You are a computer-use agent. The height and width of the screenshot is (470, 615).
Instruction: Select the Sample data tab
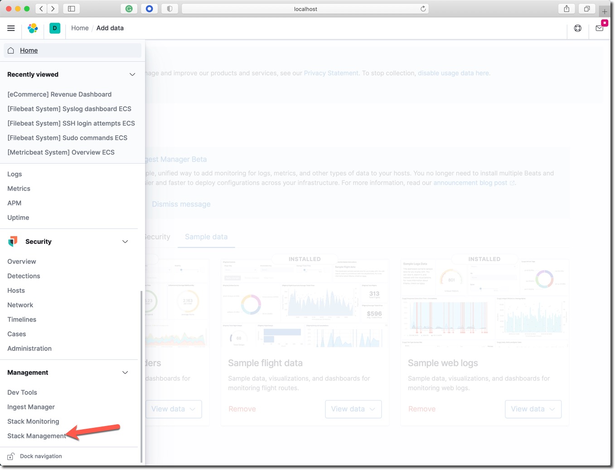[x=206, y=237]
